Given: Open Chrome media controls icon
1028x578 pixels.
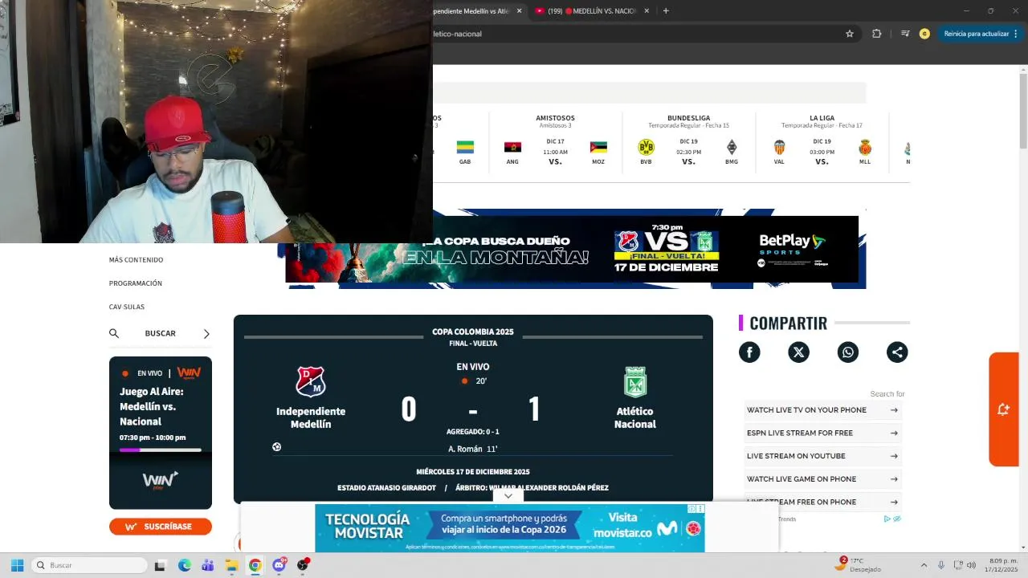Looking at the screenshot, I should (905, 34).
